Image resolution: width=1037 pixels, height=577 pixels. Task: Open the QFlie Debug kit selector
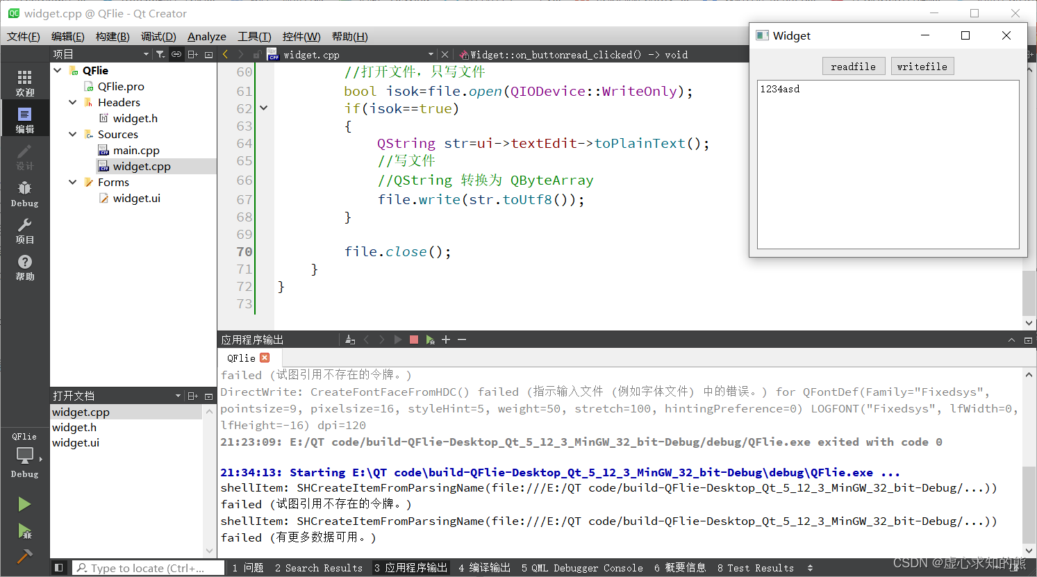[x=25, y=455]
